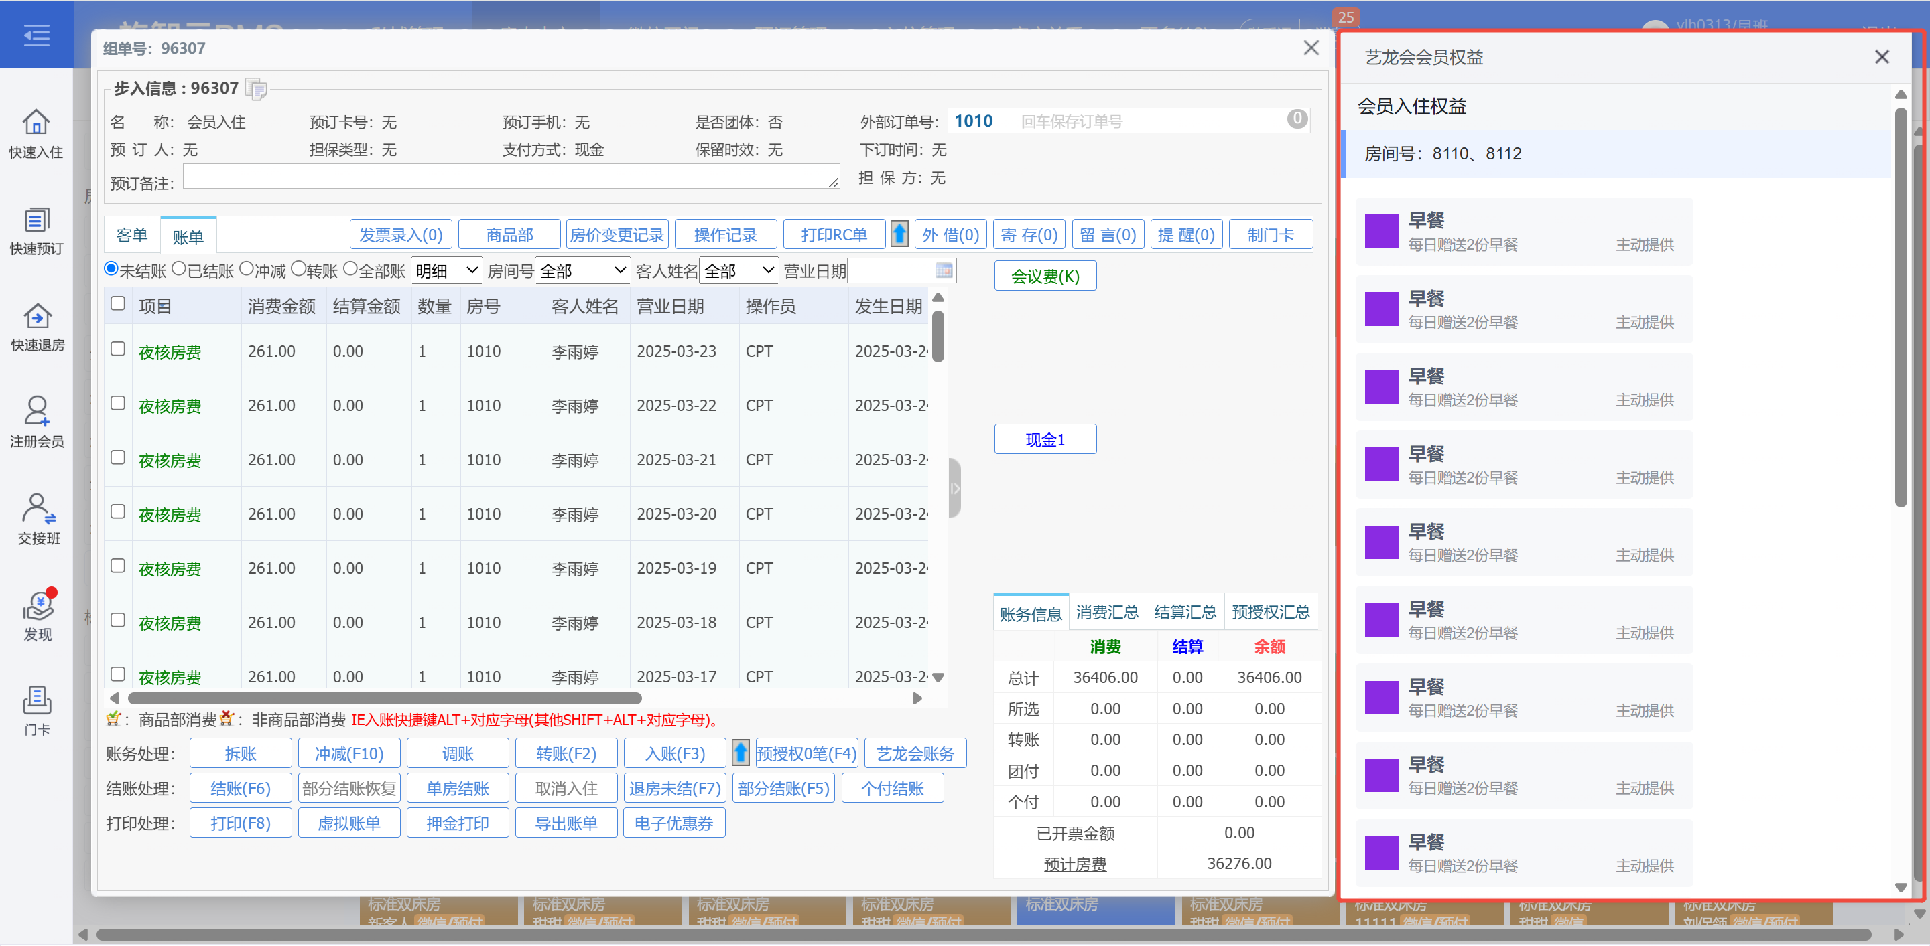Image resolution: width=1930 pixels, height=946 pixels.
Task: Click the 电子优惠券 button
Action: click(674, 823)
